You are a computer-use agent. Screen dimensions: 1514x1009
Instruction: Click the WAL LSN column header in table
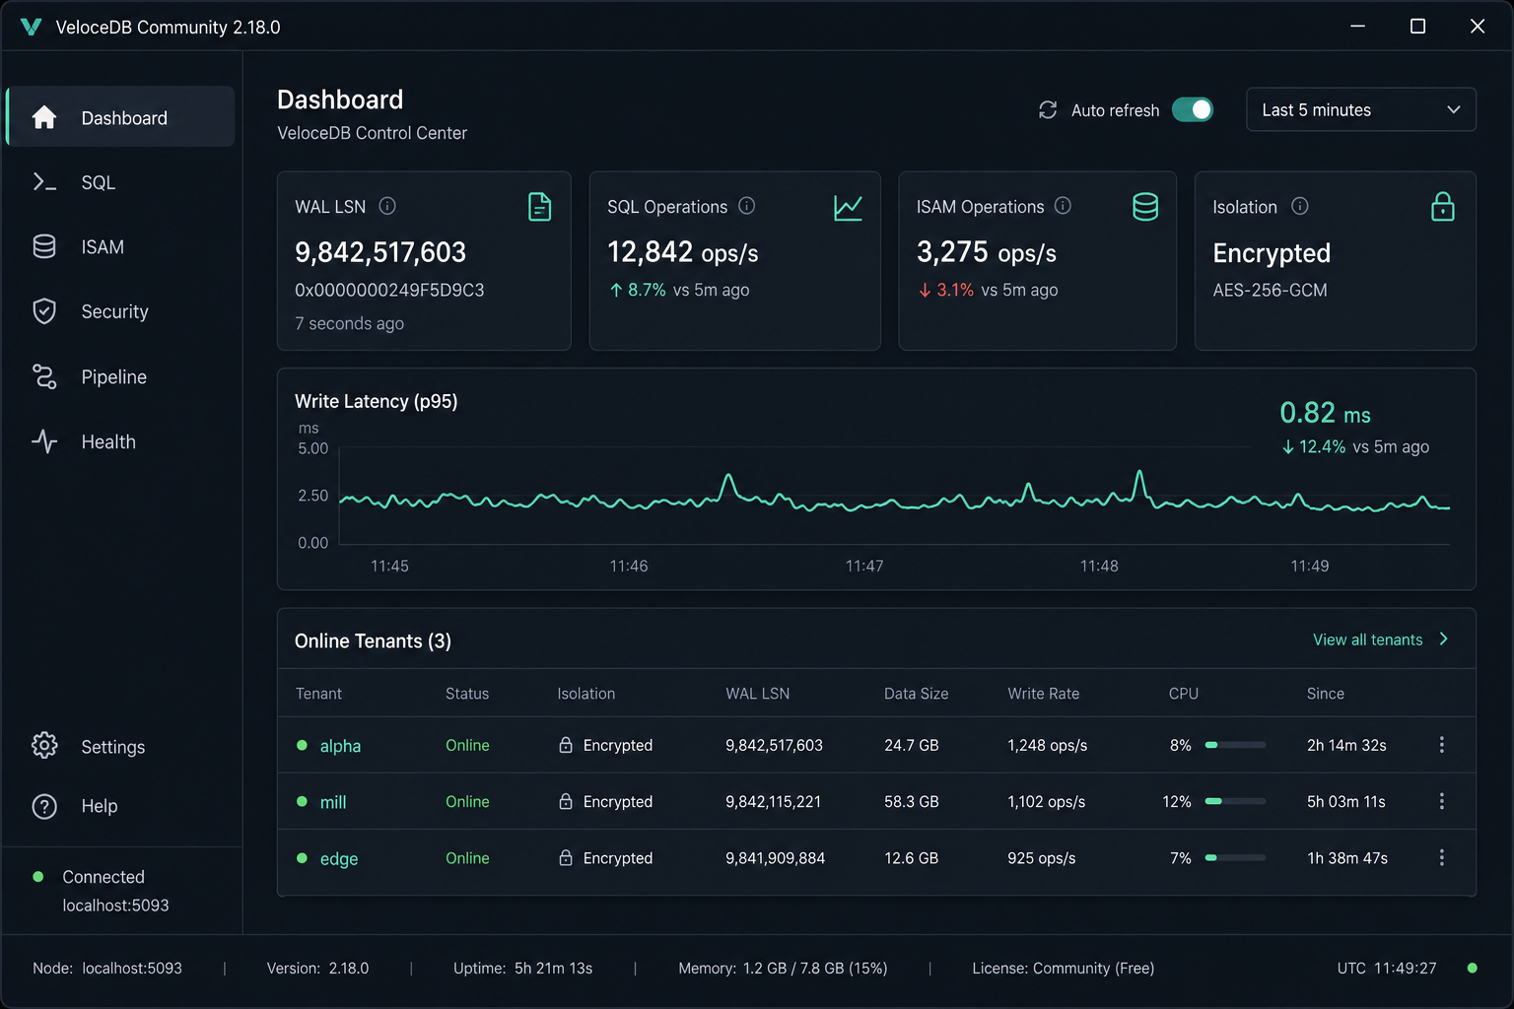[x=757, y=694]
